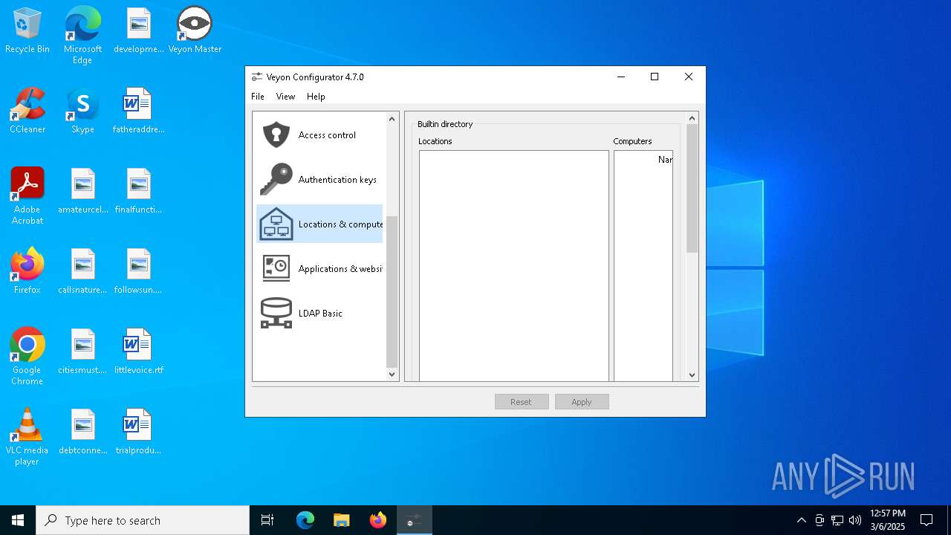Select the developme... image file

point(138,30)
